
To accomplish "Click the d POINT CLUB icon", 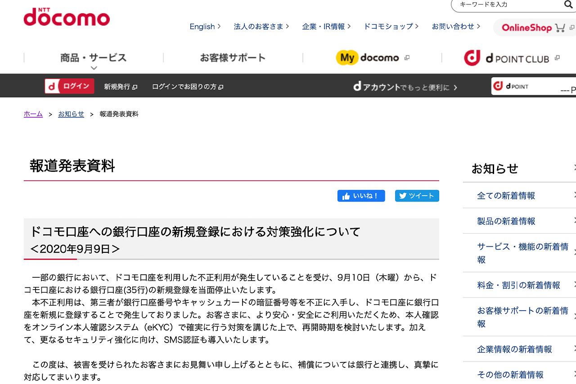I will pos(472,58).
